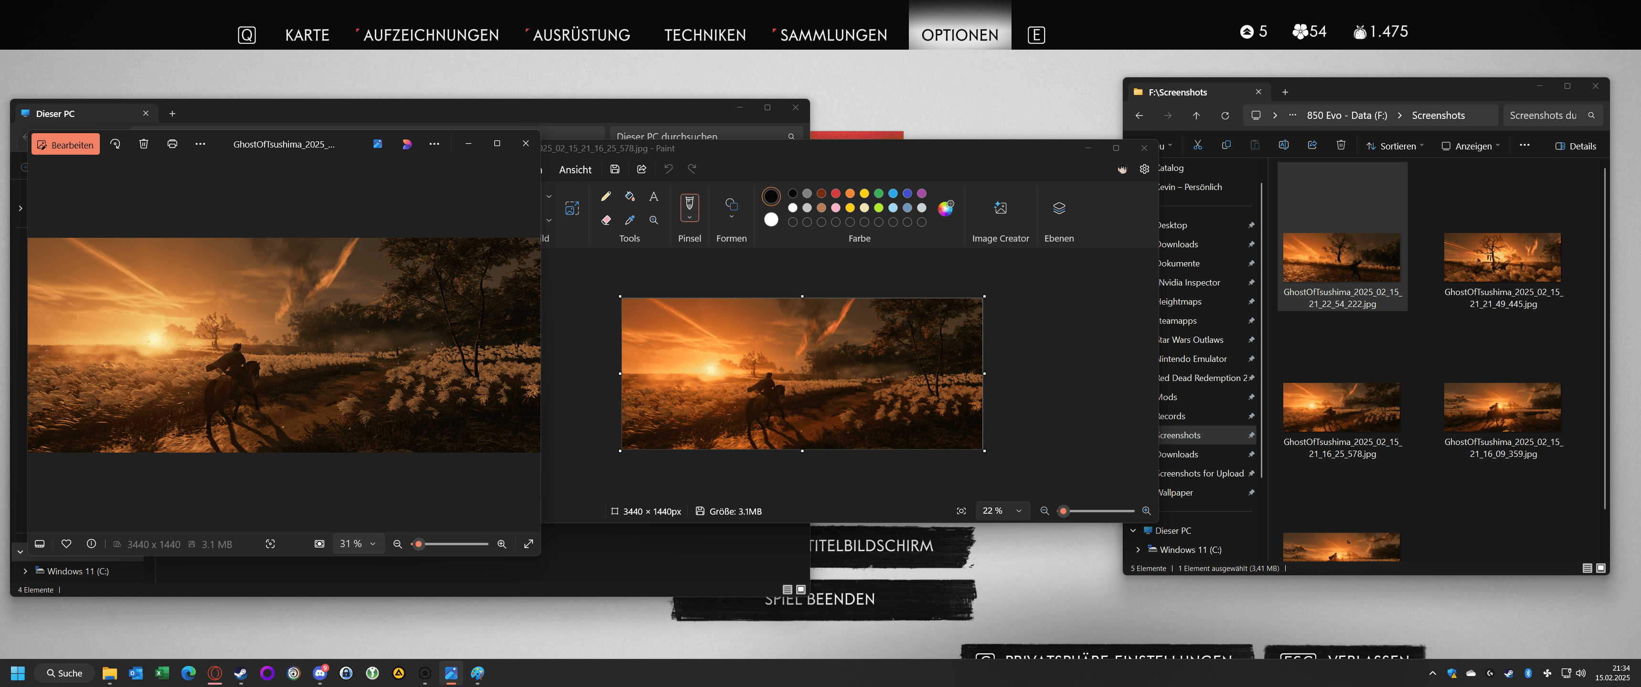Viewport: 1641px width, 687px height.
Task: Open filmstrip view in Photos bottom bar
Action: 40,544
